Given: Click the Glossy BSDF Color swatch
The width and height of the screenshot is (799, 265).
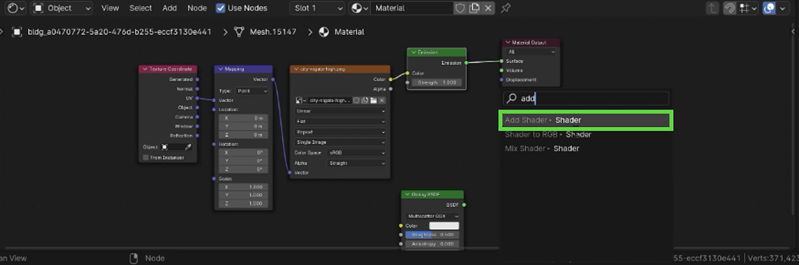Looking at the screenshot, I should pos(444,225).
